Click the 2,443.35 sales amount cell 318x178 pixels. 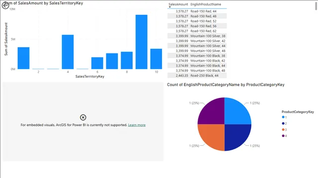coord(182,76)
